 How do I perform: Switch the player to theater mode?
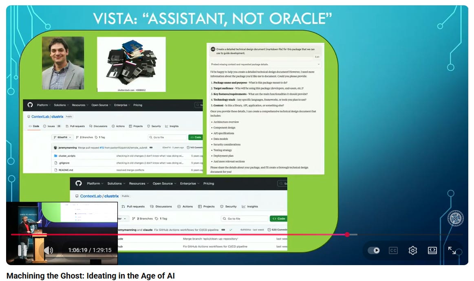tap(432, 250)
